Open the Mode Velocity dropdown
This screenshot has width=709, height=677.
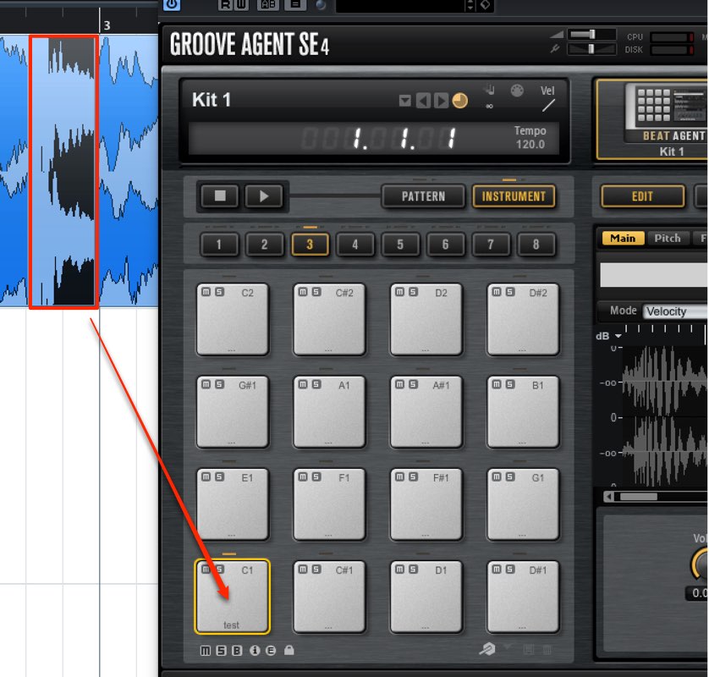point(675,311)
